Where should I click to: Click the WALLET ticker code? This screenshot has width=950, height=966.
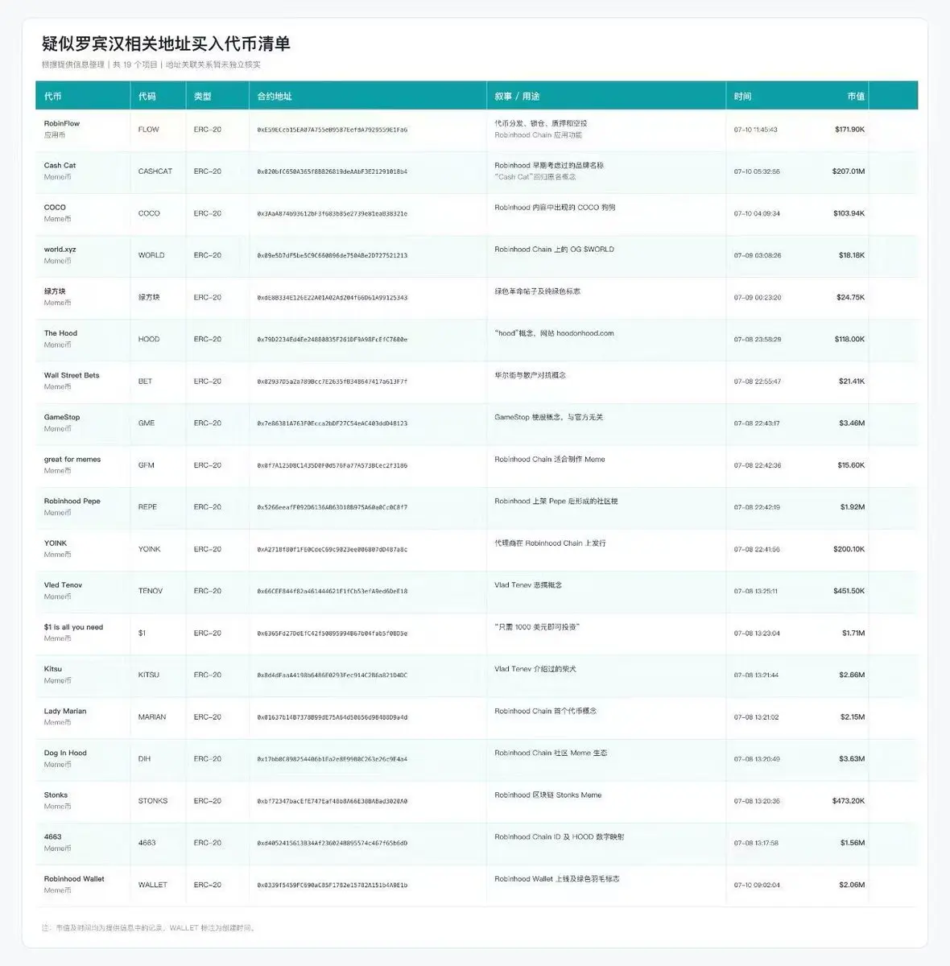point(153,885)
